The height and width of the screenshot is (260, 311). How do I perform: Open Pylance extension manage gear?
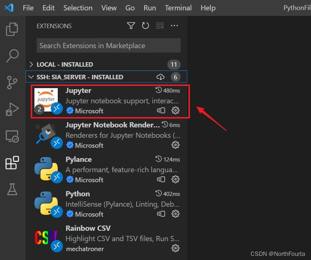click(175, 179)
